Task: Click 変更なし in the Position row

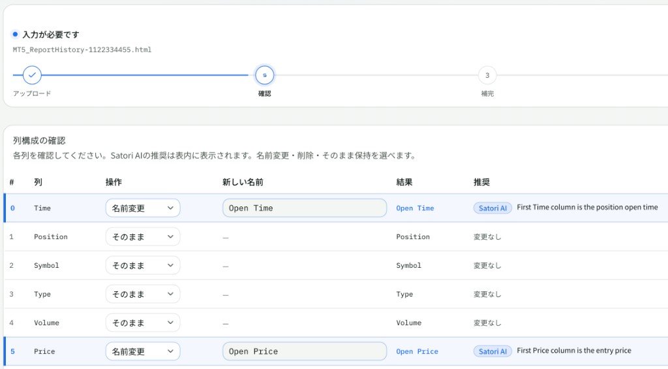Action: point(487,237)
